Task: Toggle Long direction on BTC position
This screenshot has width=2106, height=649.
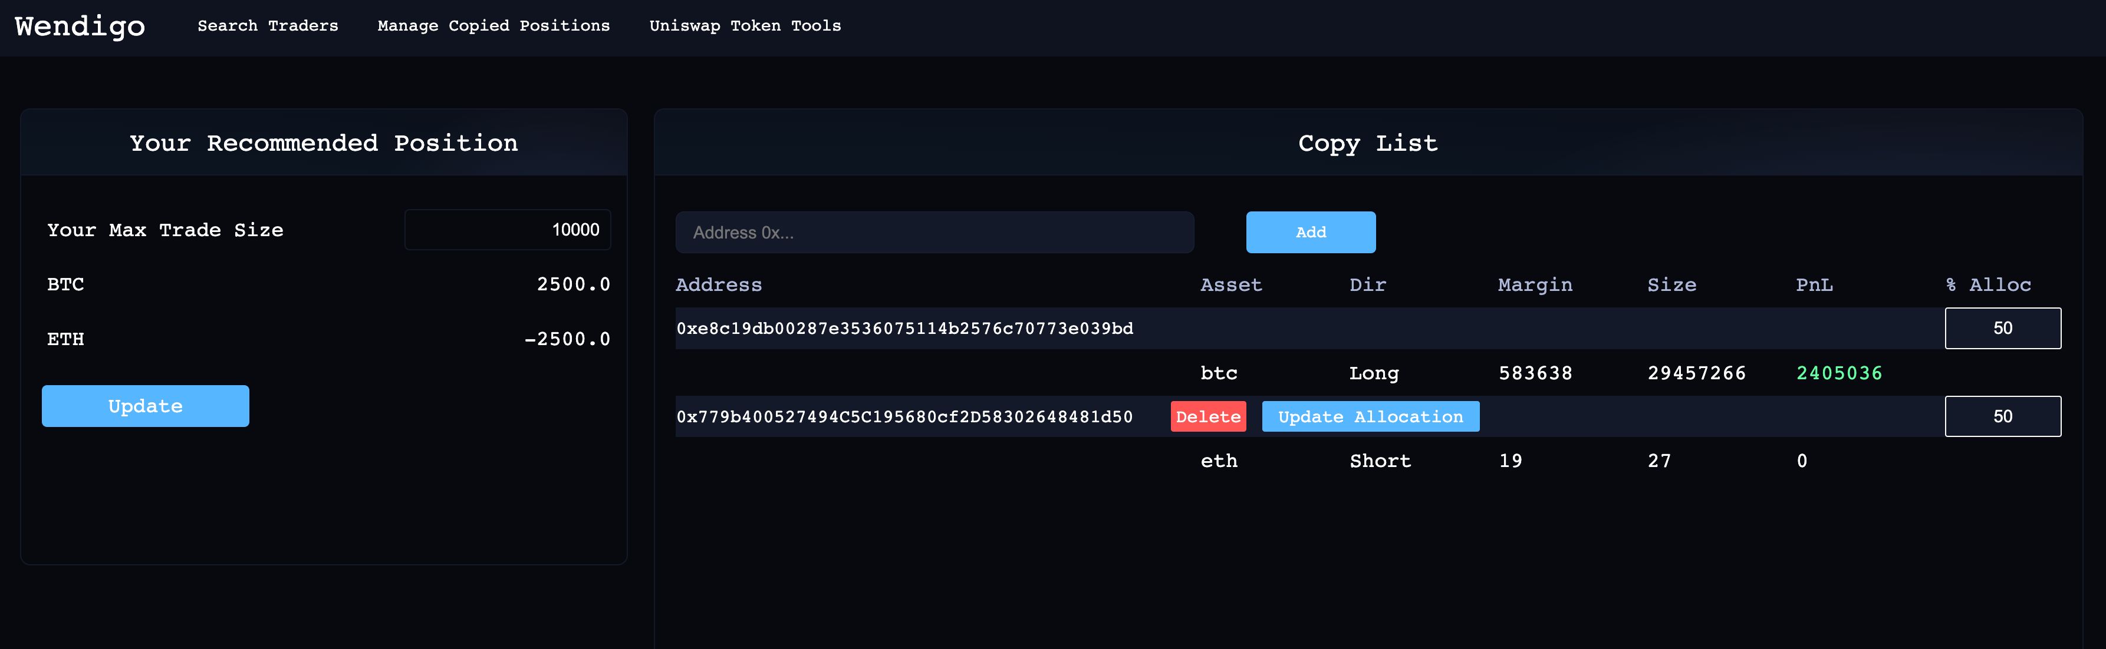Action: tap(1373, 373)
